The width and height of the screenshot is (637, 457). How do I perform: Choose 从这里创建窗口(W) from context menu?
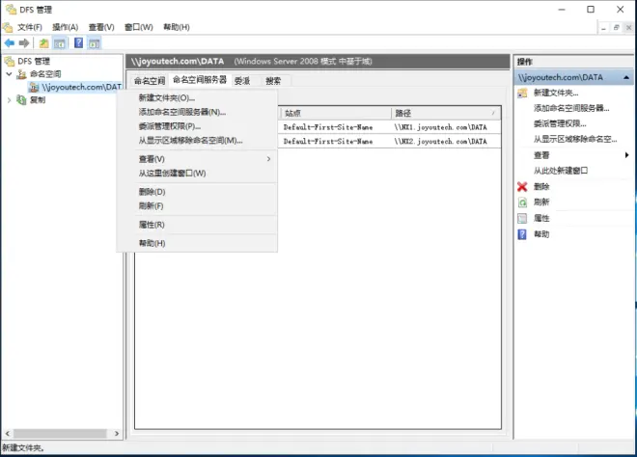[x=197, y=174]
